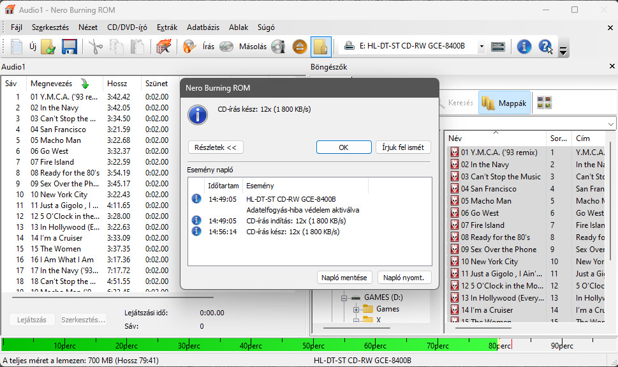
Task: Open the Súgó menu
Action: [x=266, y=27]
